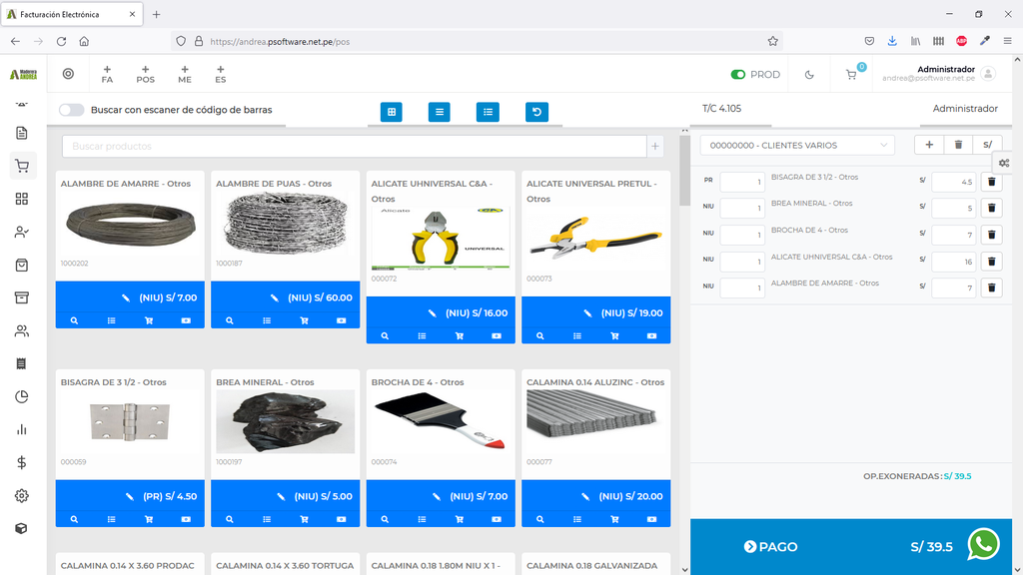Click the S/ currency button
The width and height of the screenshot is (1023, 575).
[x=987, y=145]
